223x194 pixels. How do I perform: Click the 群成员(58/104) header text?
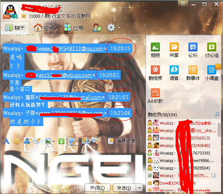(162, 114)
